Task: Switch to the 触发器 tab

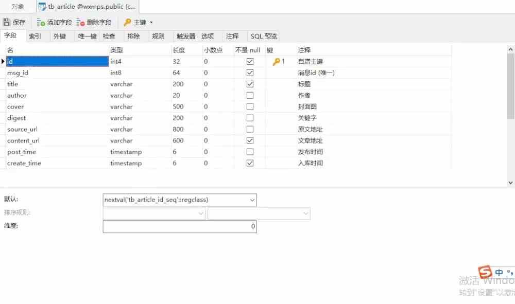Action: click(x=186, y=36)
